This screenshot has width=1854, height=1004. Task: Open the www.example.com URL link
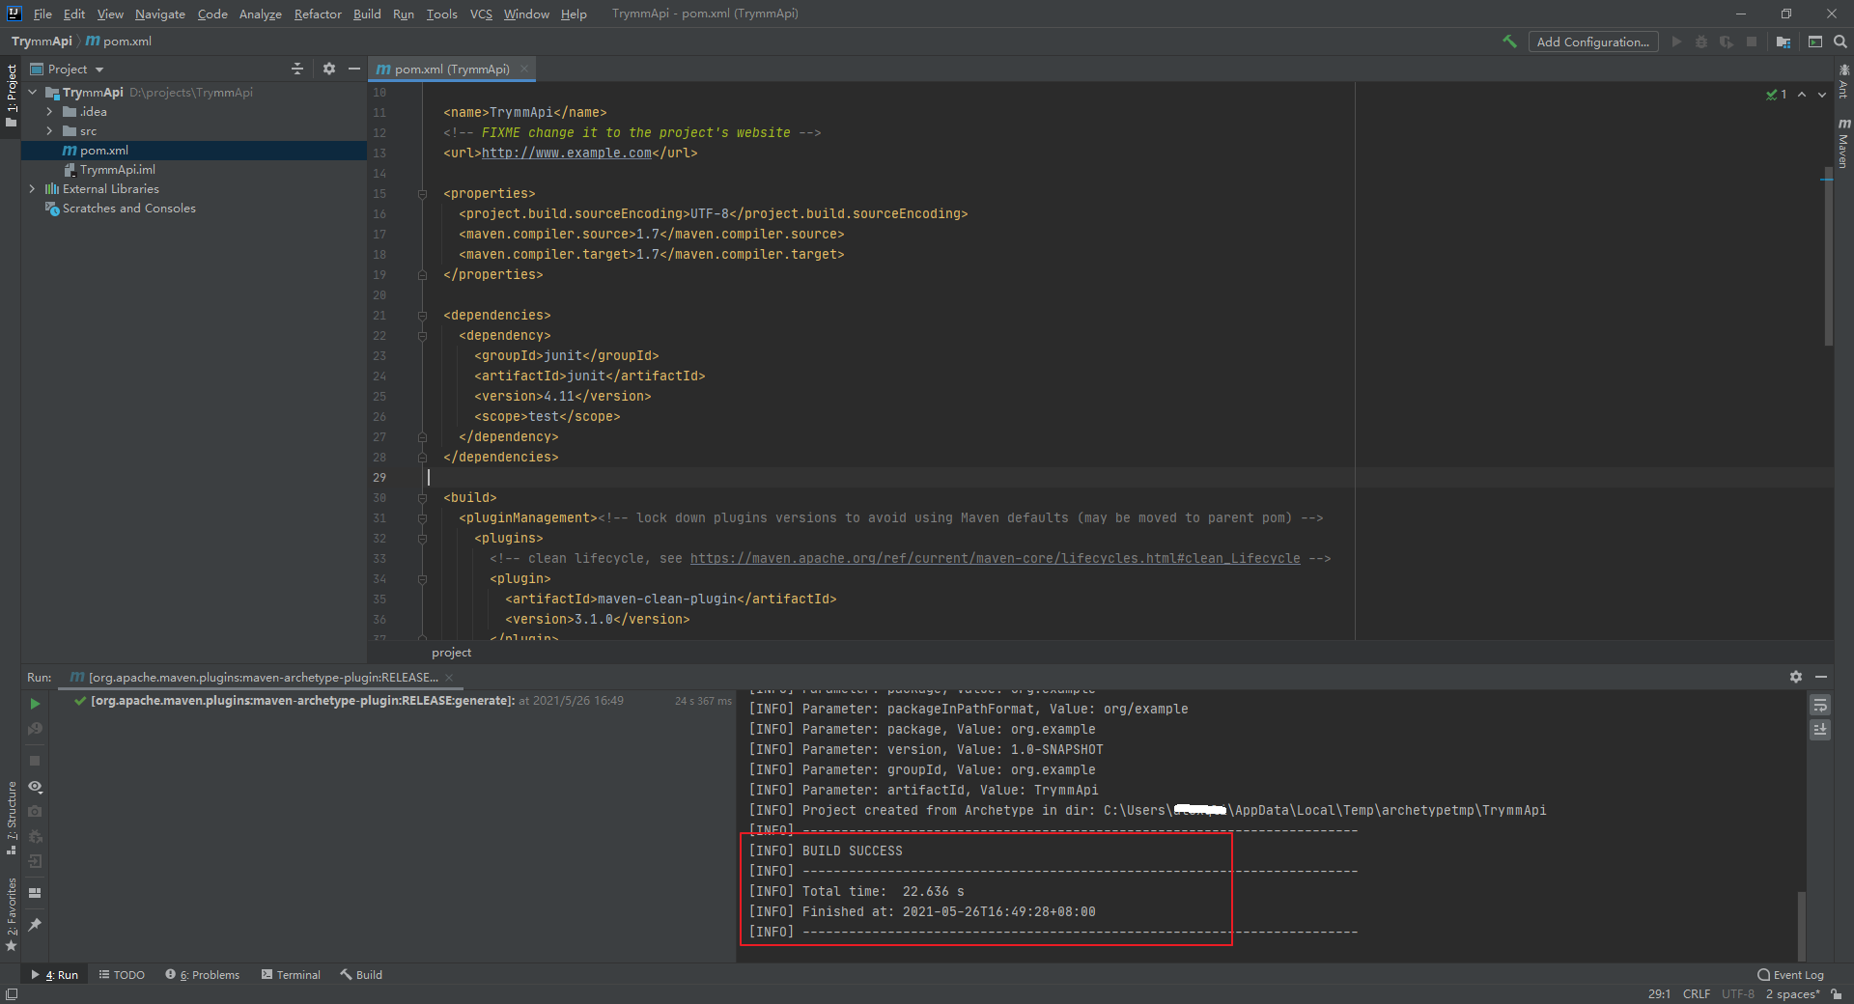pyautogui.click(x=566, y=153)
